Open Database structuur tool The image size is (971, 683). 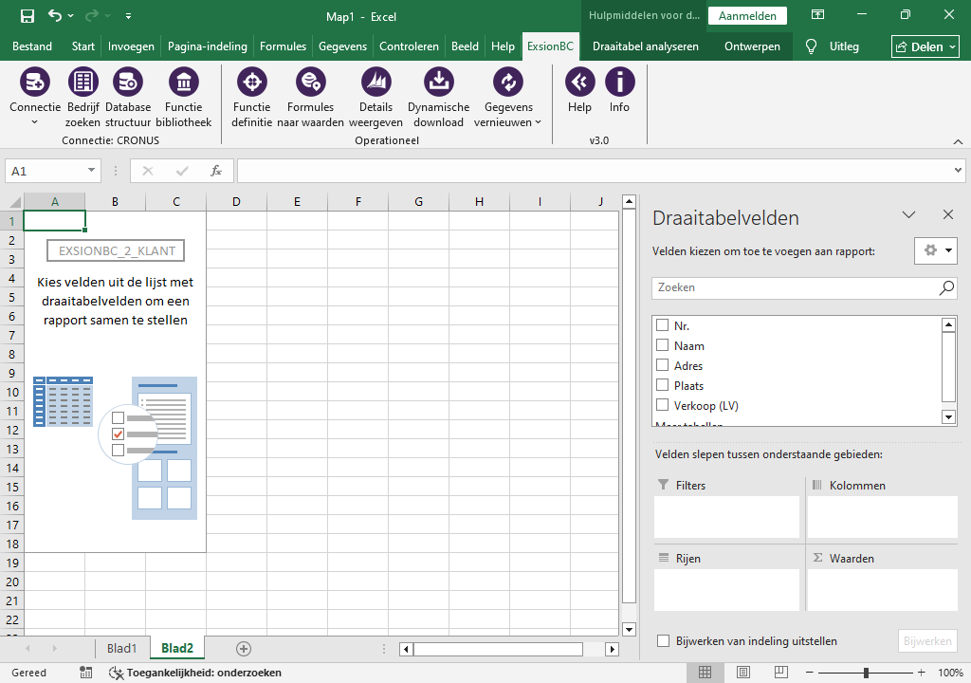[x=128, y=82]
